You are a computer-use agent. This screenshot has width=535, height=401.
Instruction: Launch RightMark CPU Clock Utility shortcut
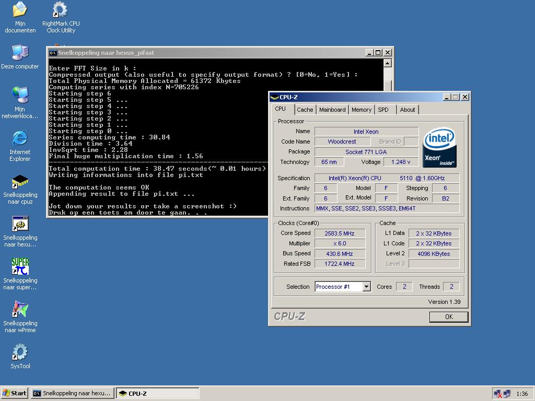[x=61, y=17]
